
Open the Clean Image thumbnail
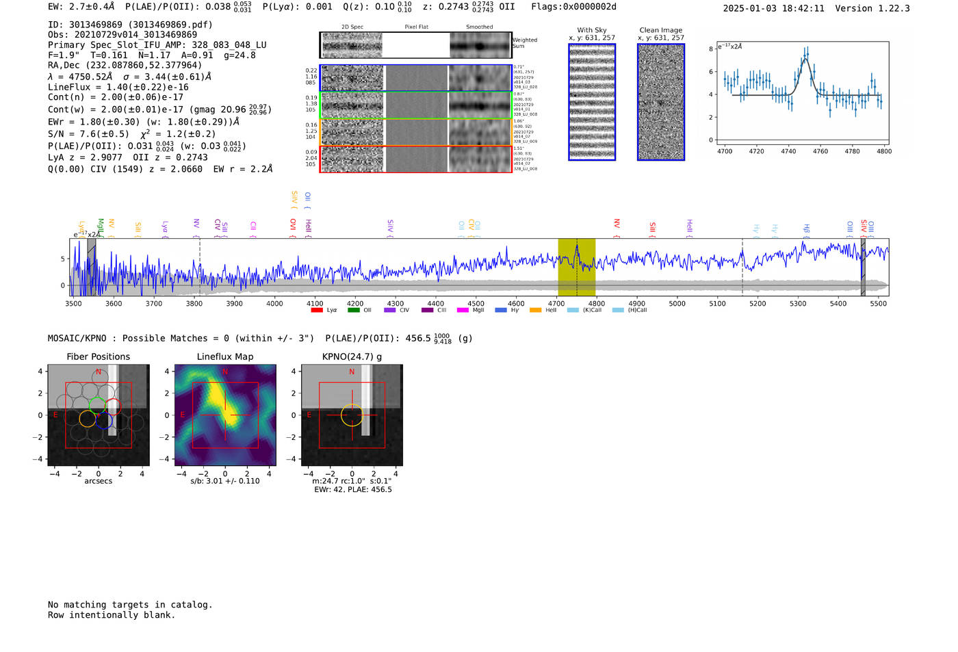661,102
